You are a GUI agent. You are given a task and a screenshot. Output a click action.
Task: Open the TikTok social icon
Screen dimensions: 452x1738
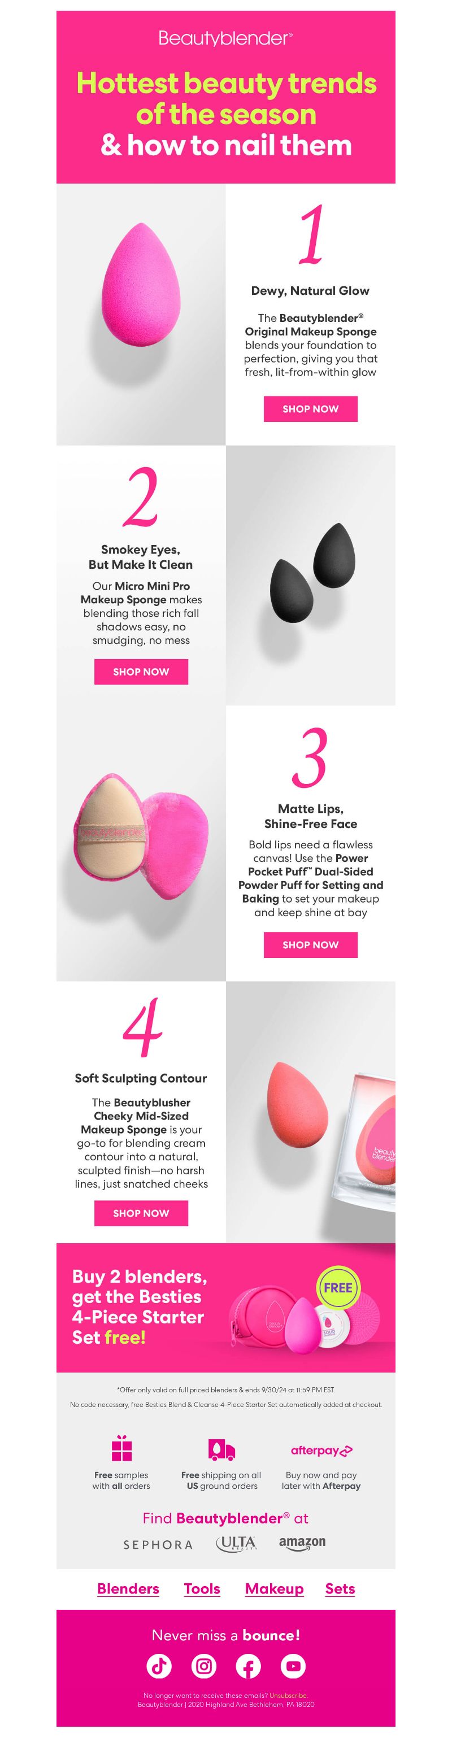click(x=159, y=1666)
